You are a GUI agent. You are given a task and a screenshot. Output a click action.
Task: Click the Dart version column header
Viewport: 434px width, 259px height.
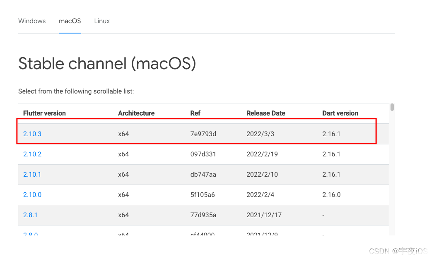pos(340,113)
